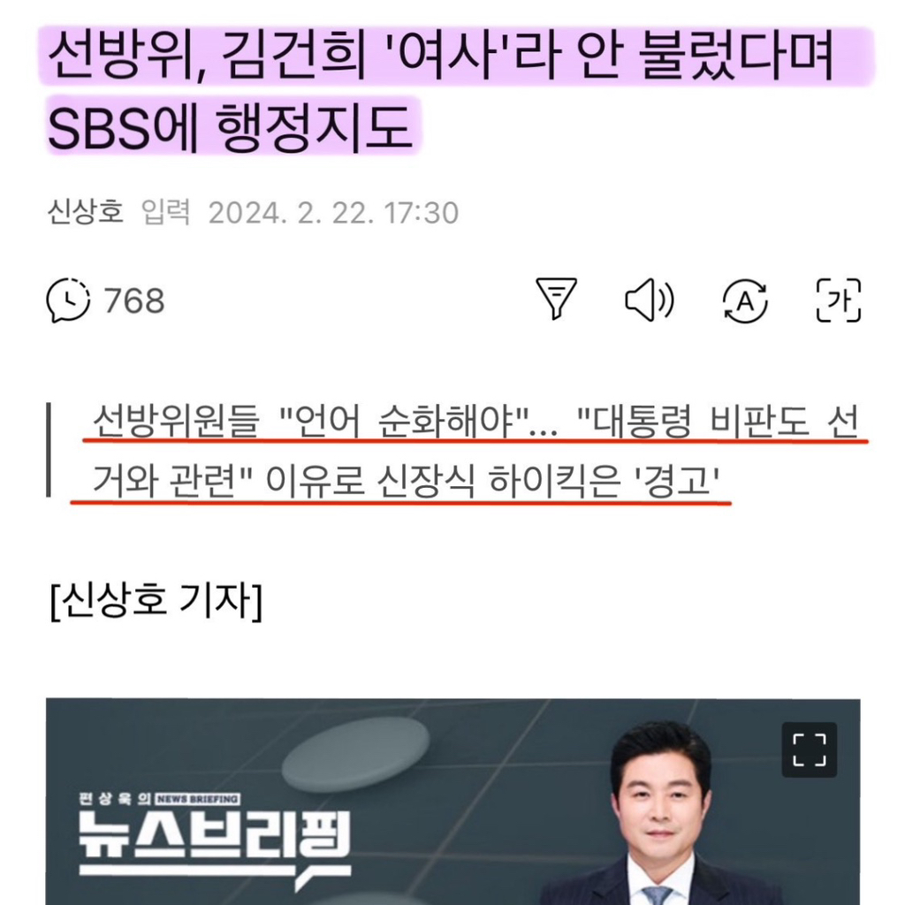Viewport: 905px width, 905px height.
Task: Click the [신상호 기자] byline
Action: pyautogui.click(x=156, y=601)
